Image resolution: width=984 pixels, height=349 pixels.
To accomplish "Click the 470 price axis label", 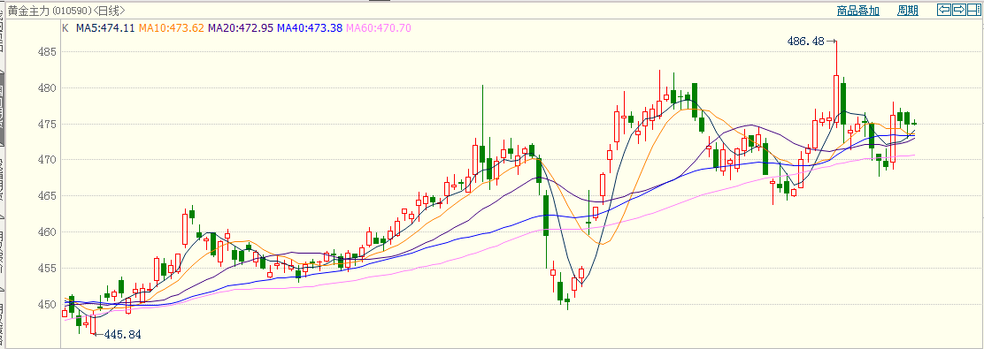I will [47, 161].
